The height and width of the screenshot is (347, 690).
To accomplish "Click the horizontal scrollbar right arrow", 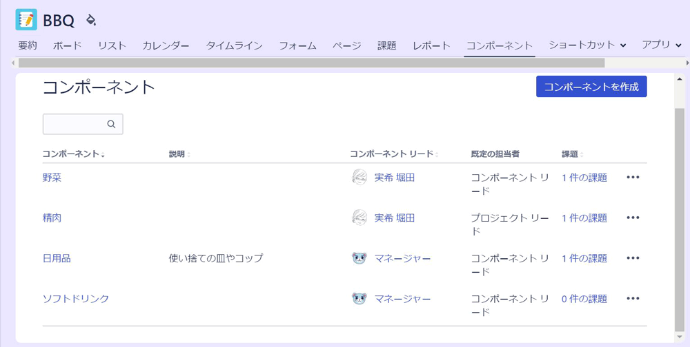I will [x=687, y=63].
